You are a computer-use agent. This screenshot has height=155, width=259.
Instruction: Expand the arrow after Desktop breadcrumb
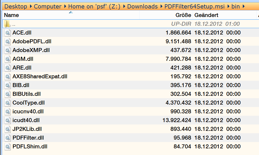tap(31, 7)
